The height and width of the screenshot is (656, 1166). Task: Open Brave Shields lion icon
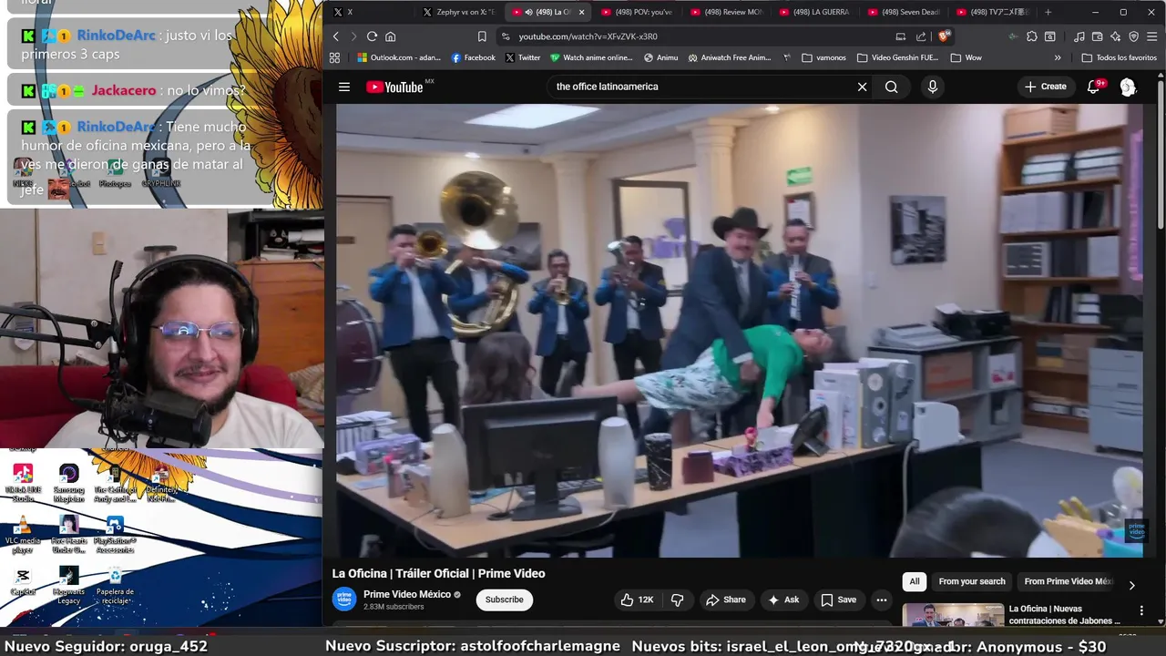click(944, 36)
